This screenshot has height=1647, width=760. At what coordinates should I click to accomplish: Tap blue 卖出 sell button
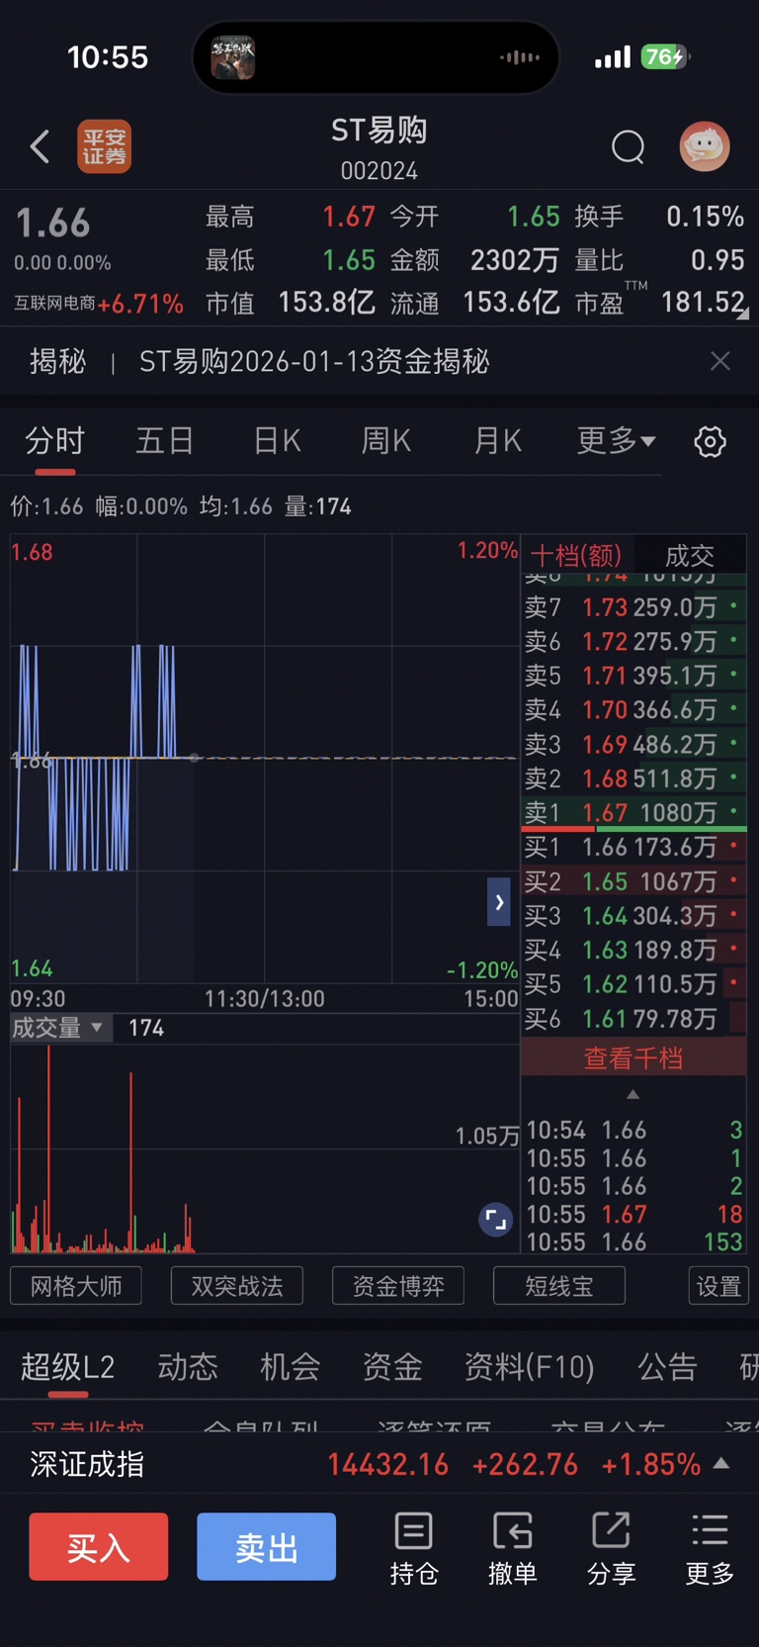267,1547
